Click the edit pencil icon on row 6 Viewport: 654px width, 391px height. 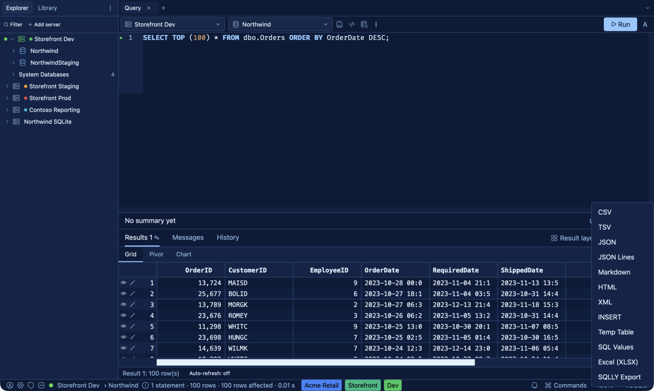pyautogui.click(x=133, y=337)
